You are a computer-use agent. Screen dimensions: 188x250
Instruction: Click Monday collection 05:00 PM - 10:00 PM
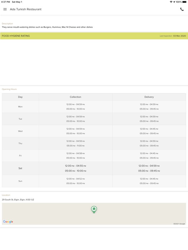point(75,109)
